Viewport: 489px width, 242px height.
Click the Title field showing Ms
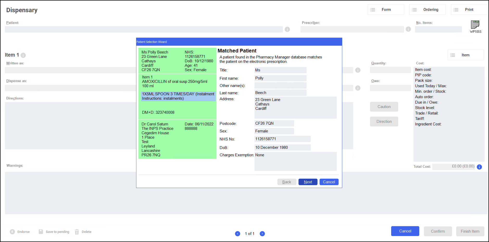[x=281, y=70]
